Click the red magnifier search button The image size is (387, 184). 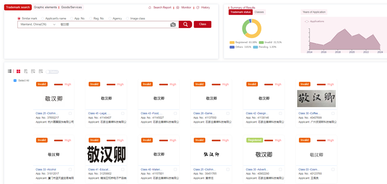coord(185,25)
